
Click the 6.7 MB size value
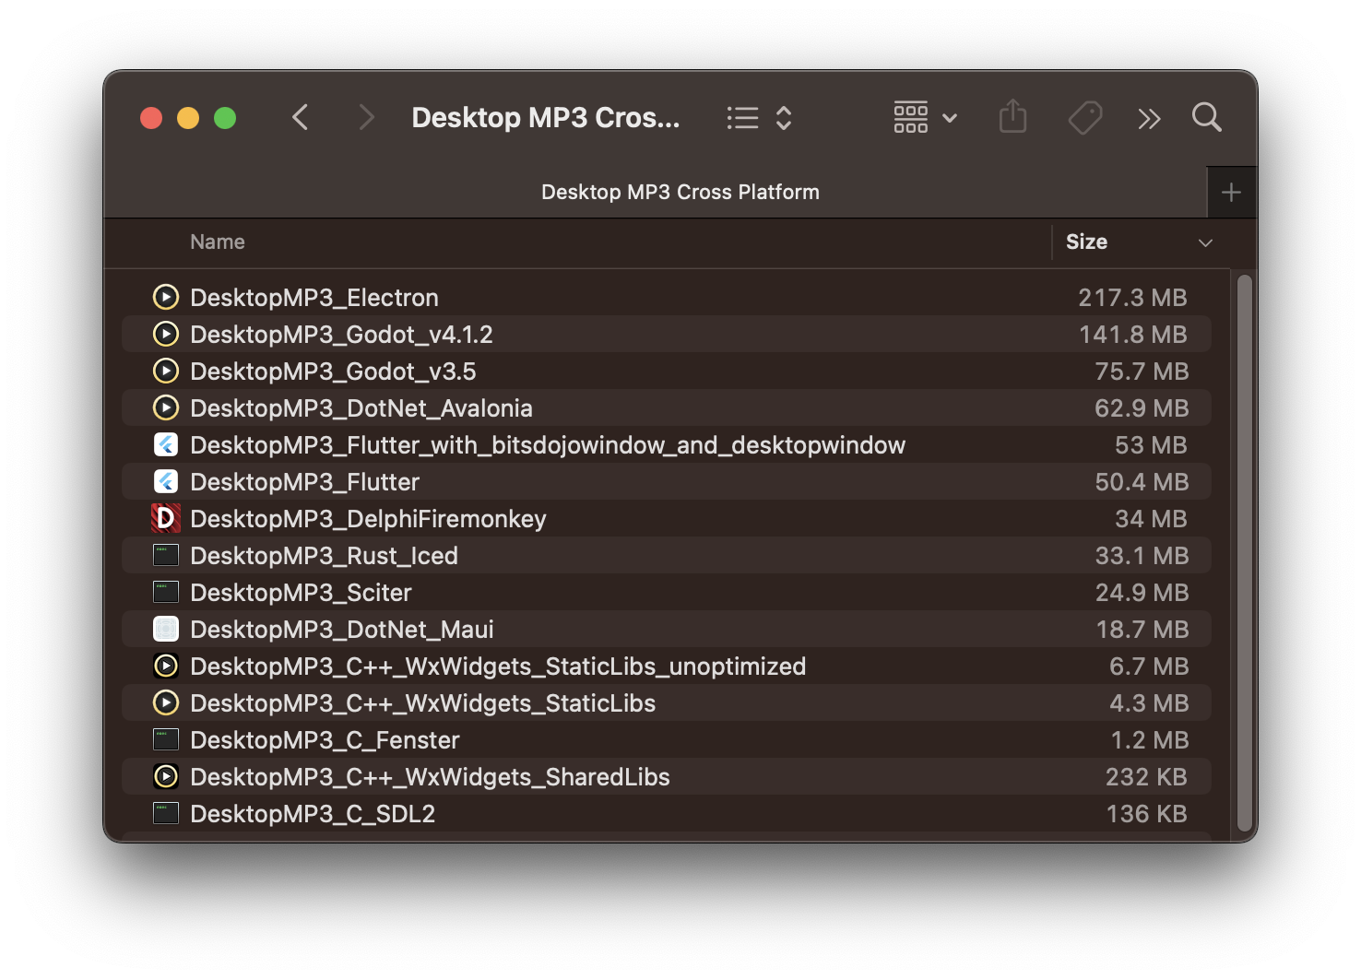(1149, 666)
